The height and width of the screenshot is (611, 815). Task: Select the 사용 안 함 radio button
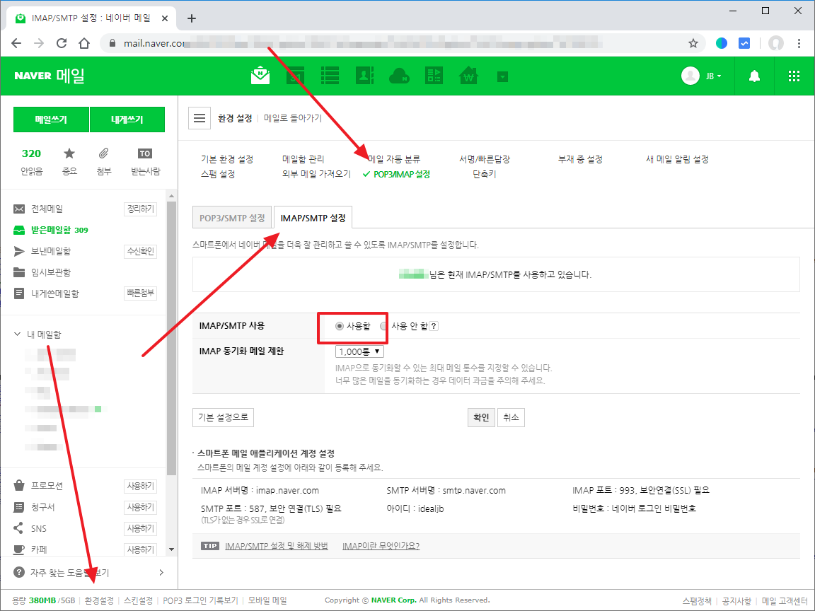pyautogui.click(x=383, y=326)
